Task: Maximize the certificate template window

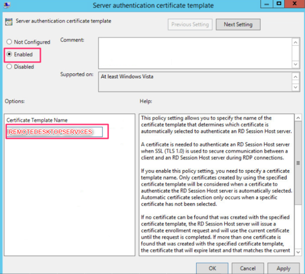Action: (x=279, y=4)
